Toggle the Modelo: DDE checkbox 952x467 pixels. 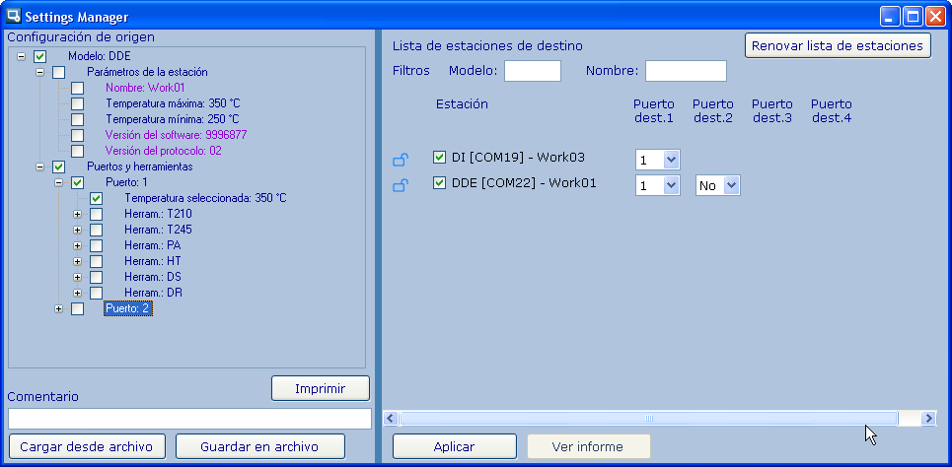(x=40, y=56)
